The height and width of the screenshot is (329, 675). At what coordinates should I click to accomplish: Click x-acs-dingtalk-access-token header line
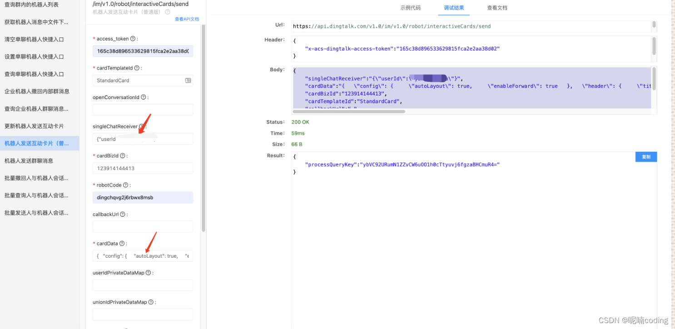[402, 48]
